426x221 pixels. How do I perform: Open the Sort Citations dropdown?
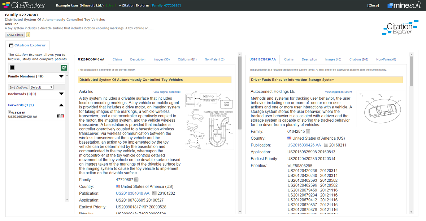pyautogui.click(x=42, y=87)
